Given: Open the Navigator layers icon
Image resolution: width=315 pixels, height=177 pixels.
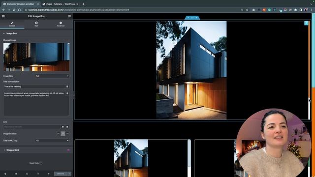Looking at the screenshot, I should pos(16,174).
